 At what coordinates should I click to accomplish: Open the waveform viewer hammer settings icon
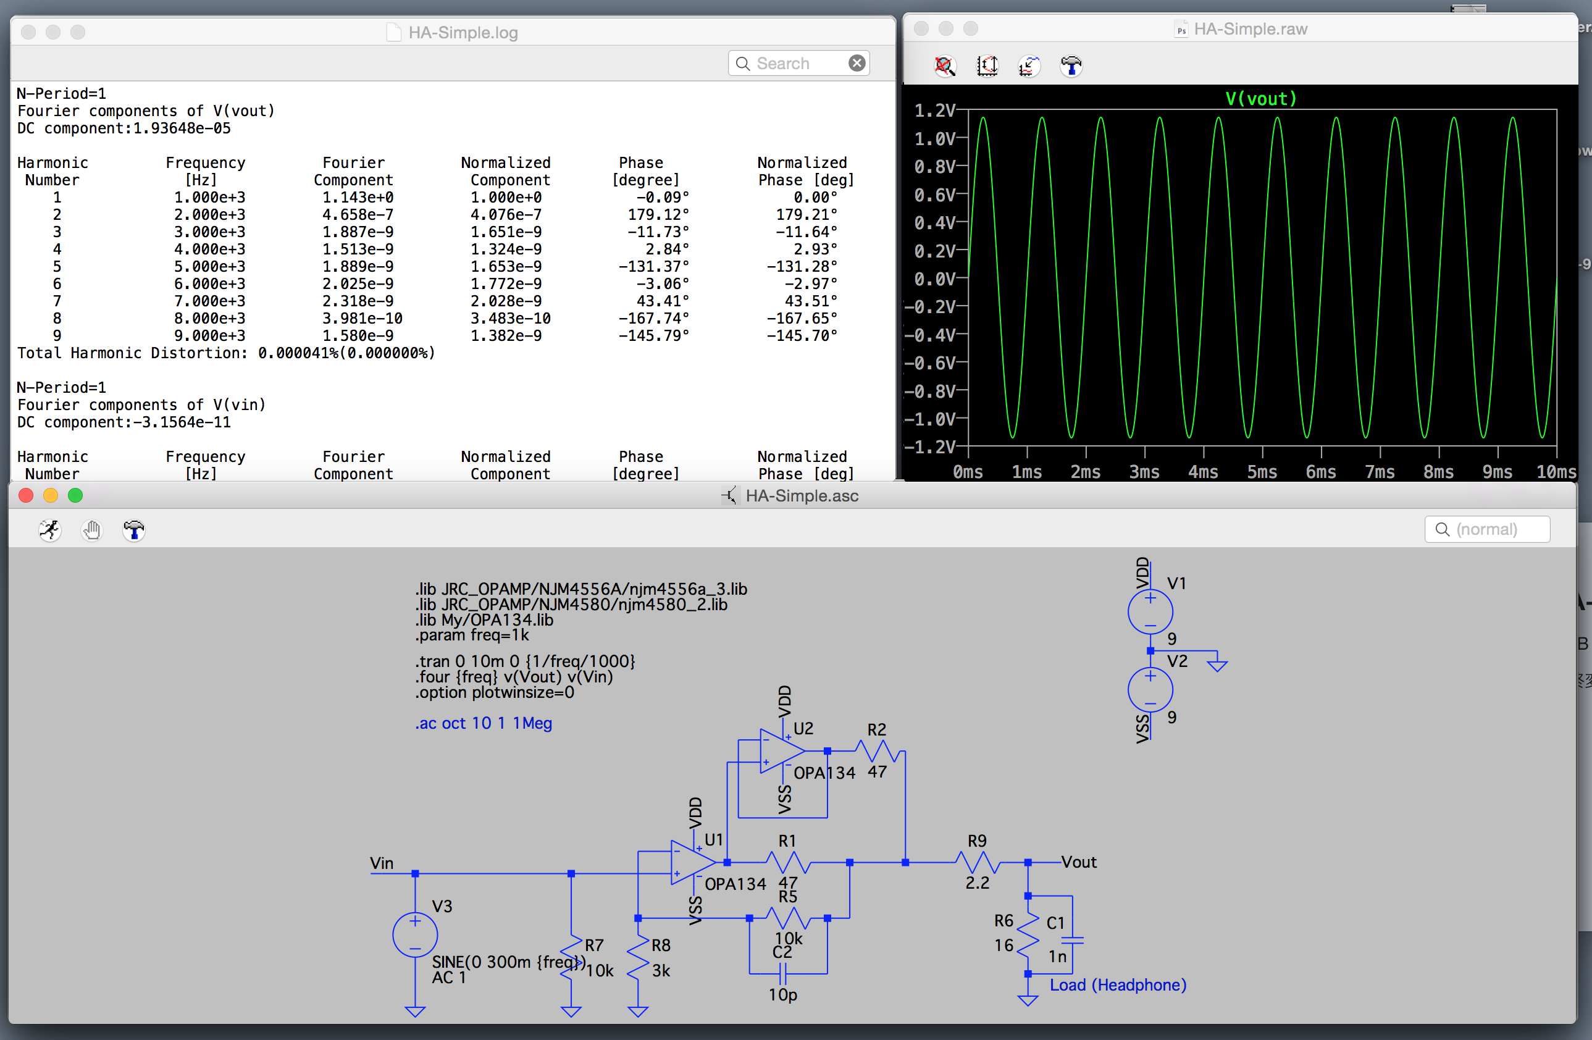click(x=1071, y=66)
